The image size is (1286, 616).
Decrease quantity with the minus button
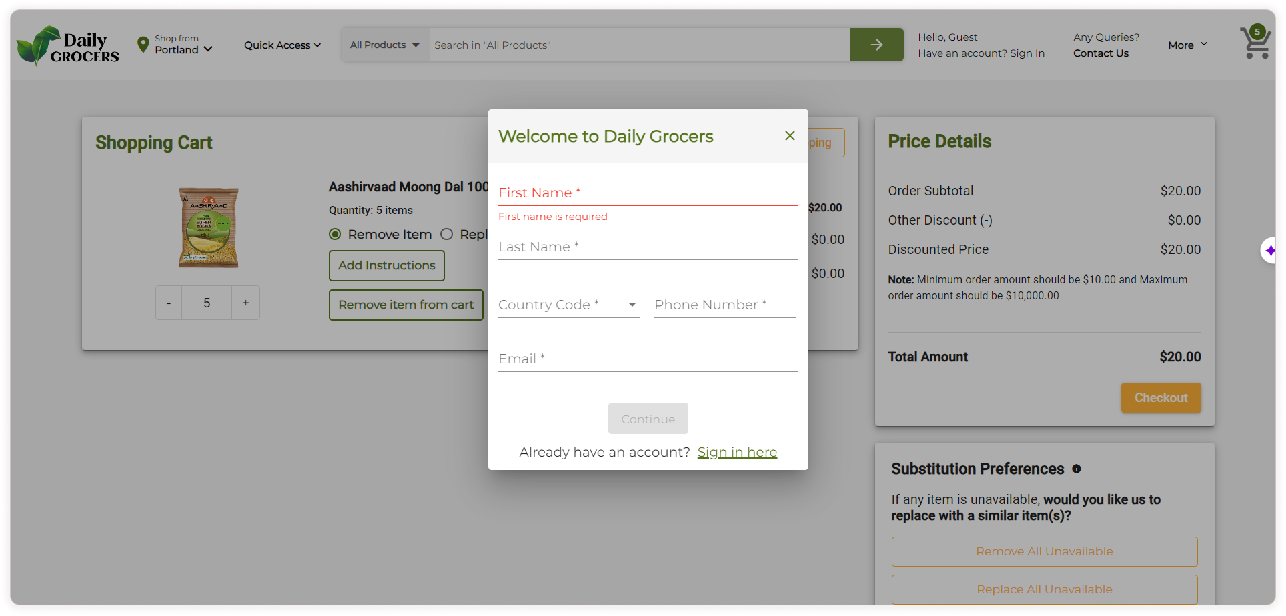coord(169,303)
